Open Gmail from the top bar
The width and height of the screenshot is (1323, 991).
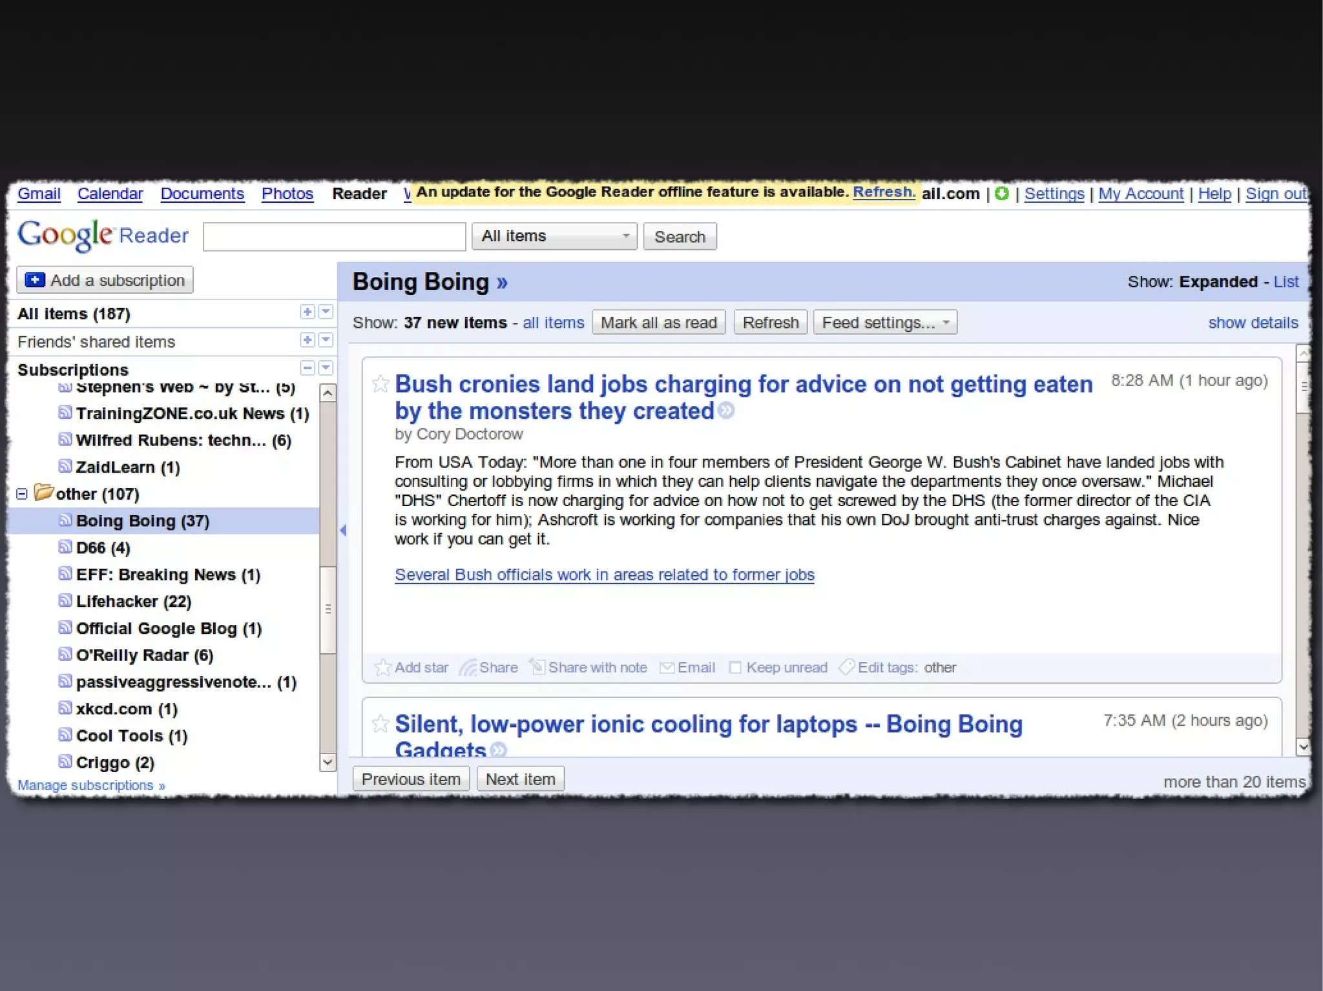[x=39, y=194]
